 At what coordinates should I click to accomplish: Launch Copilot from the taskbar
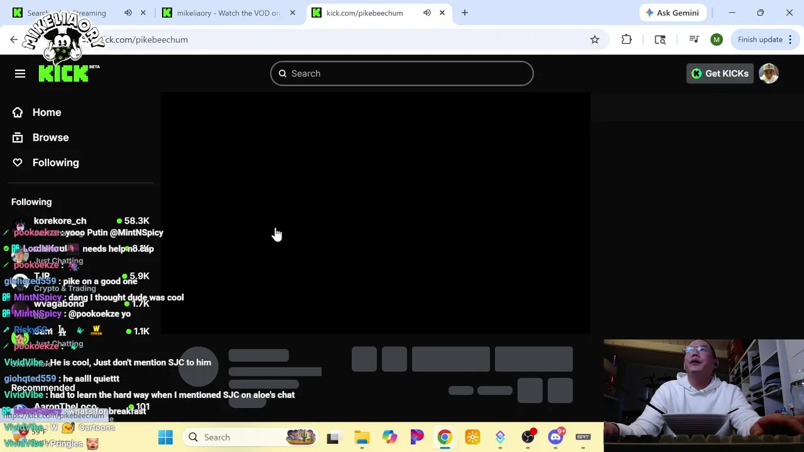click(x=389, y=437)
